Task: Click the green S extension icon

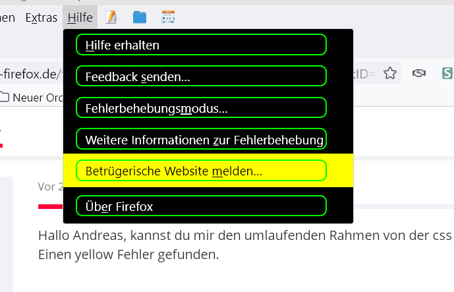Action: point(447,73)
